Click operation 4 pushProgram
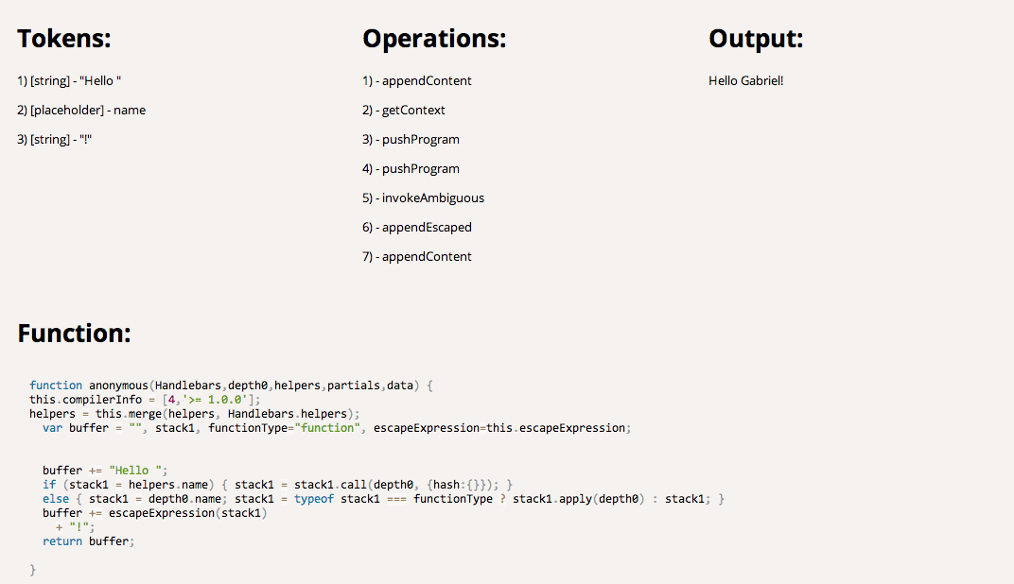The width and height of the screenshot is (1014, 584). (411, 168)
